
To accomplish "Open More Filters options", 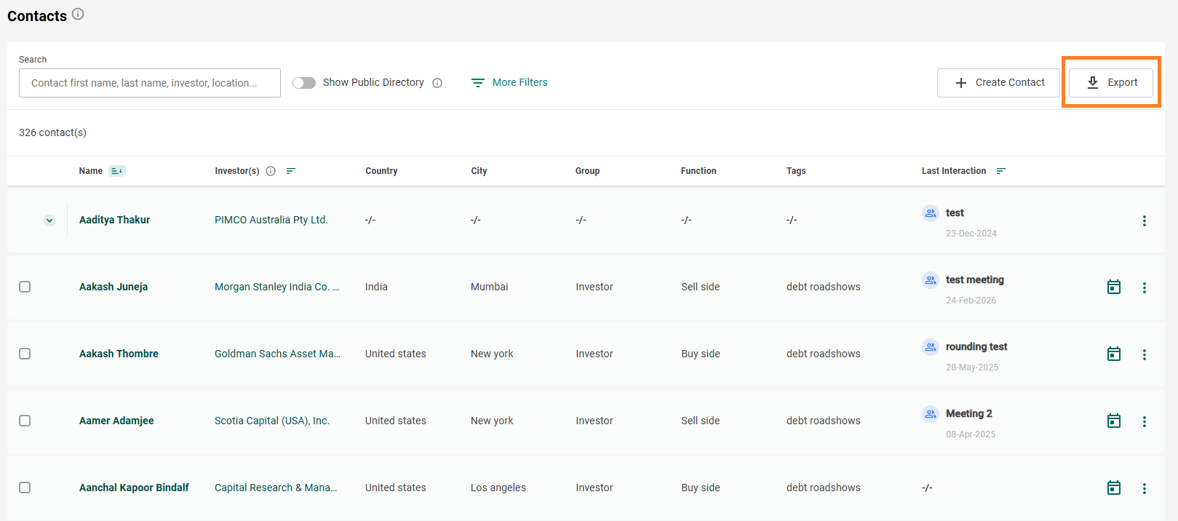I will pyautogui.click(x=509, y=83).
